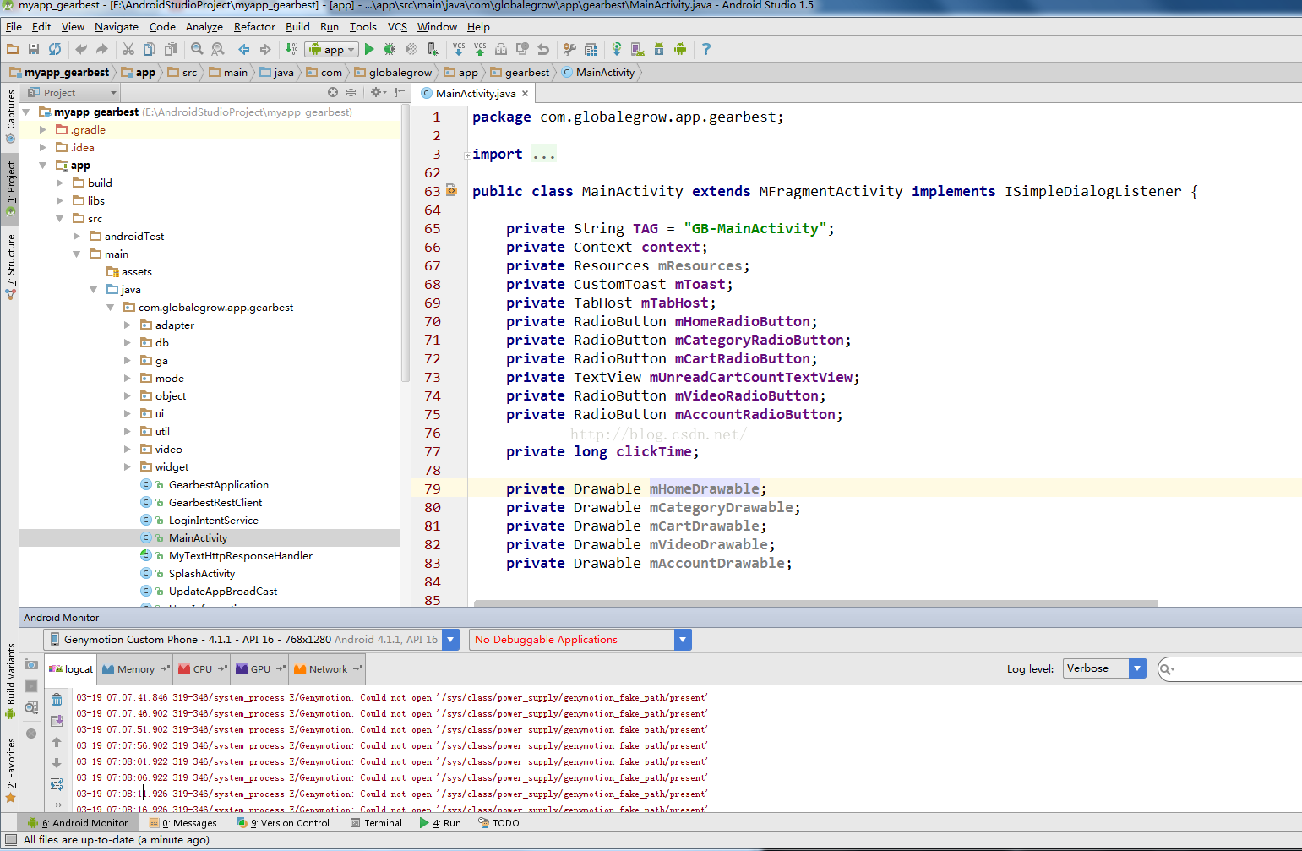Viewport: 1302px width, 851px height.
Task: Open the Build menu
Action: pyautogui.click(x=297, y=27)
